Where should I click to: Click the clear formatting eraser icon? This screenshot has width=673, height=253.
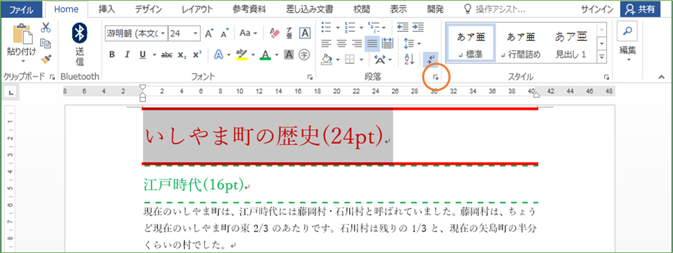coord(274,33)
